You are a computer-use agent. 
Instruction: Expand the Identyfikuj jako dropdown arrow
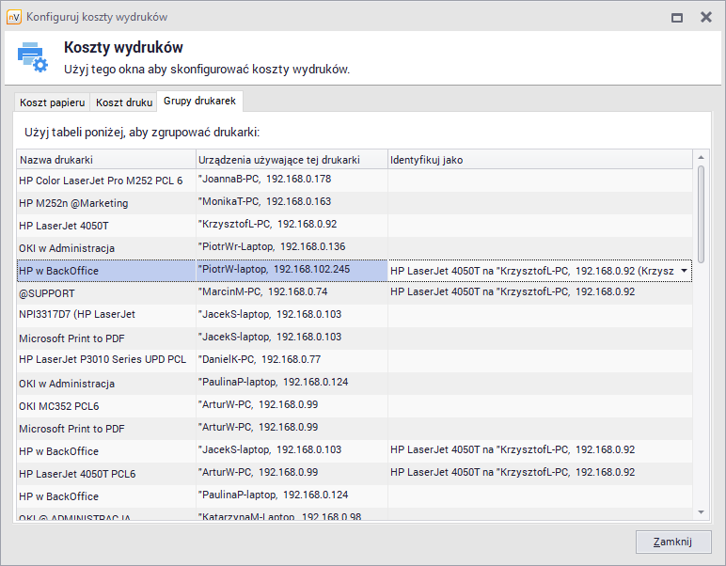[x=684, y=271]
